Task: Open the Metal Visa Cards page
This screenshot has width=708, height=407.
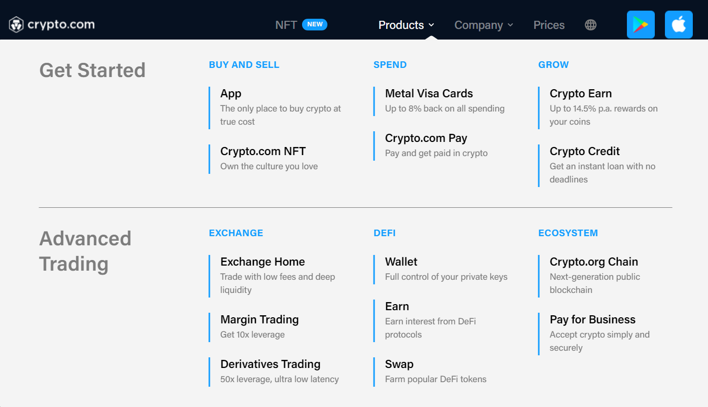Action: (429, 93)
